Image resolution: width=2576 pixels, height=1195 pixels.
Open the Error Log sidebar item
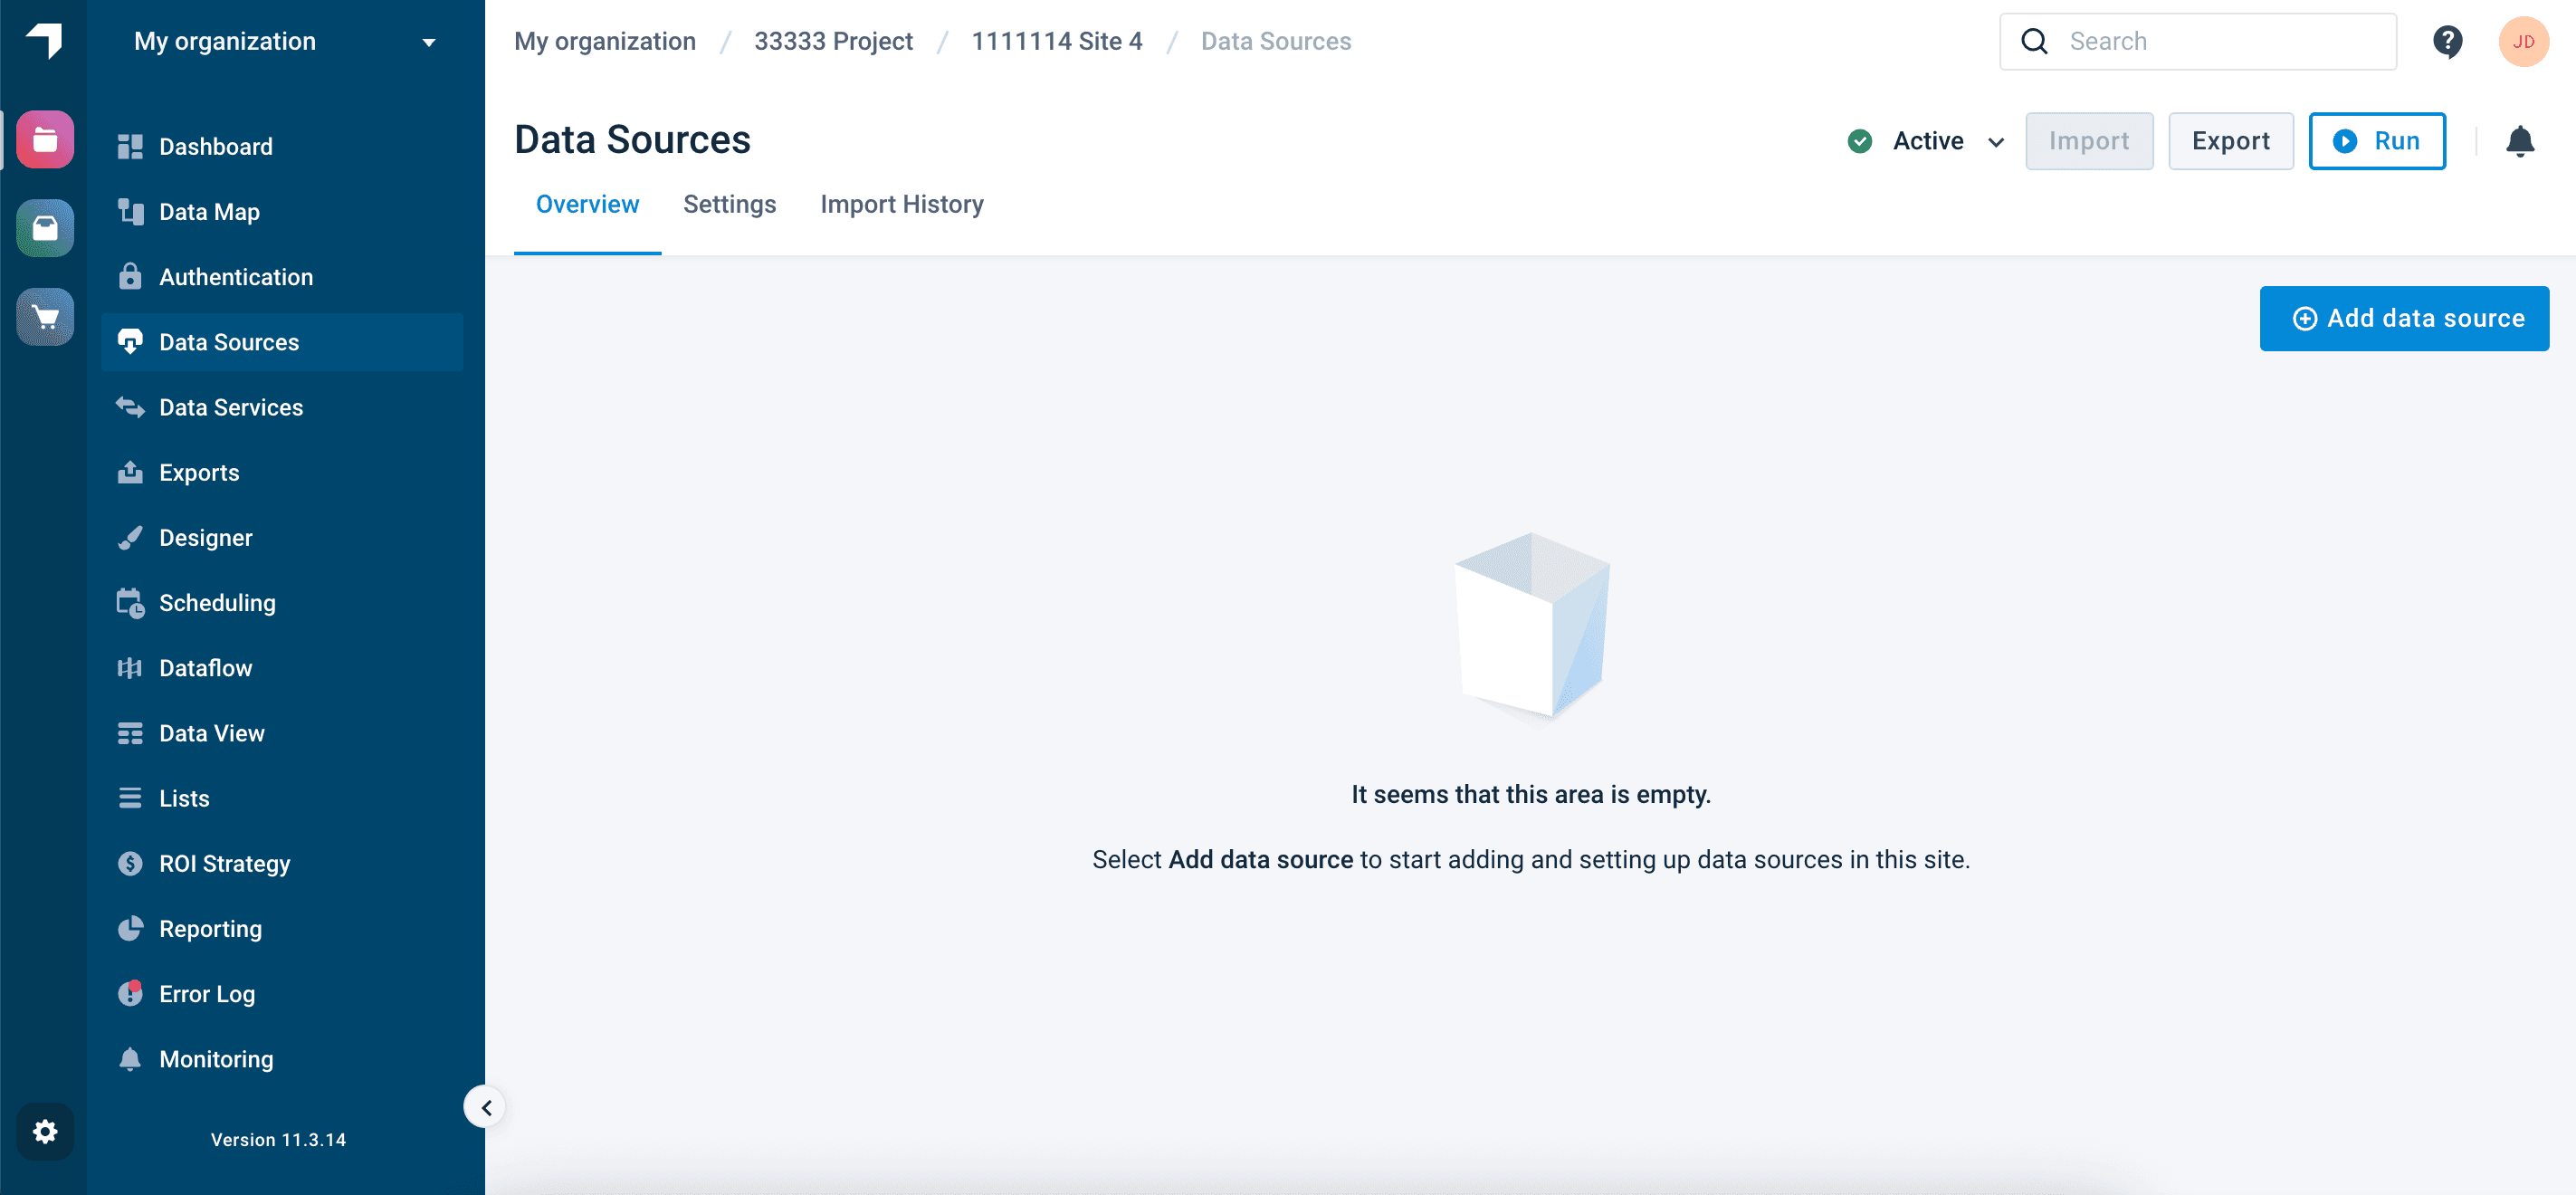(207, 993)
